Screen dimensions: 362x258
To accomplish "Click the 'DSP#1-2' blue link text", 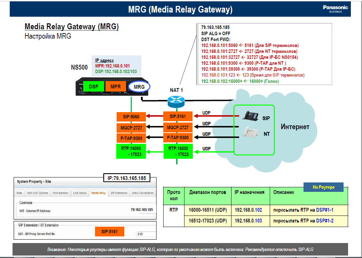I will (325, 221).
